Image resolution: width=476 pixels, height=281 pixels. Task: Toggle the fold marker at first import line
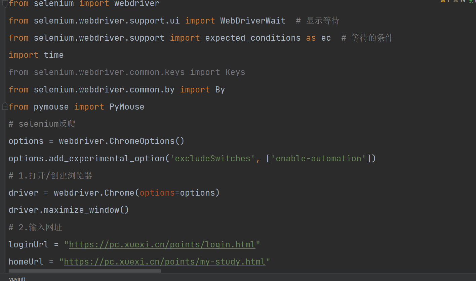point(5,4)
